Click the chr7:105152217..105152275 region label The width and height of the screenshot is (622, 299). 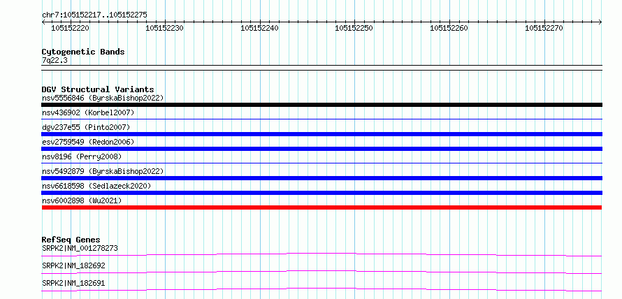[94, 15]
